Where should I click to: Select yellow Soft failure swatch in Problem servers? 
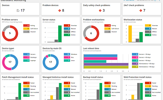pos(26,28)
